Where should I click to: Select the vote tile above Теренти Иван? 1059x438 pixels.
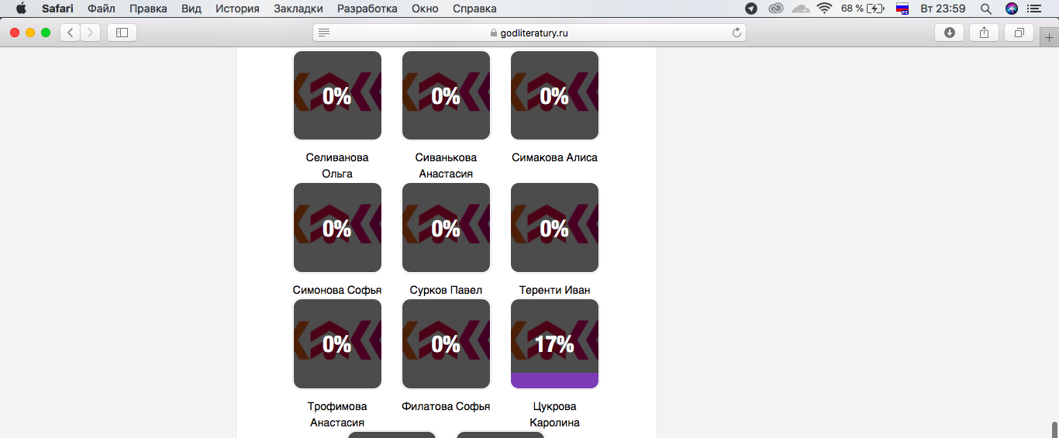point(554,228)
